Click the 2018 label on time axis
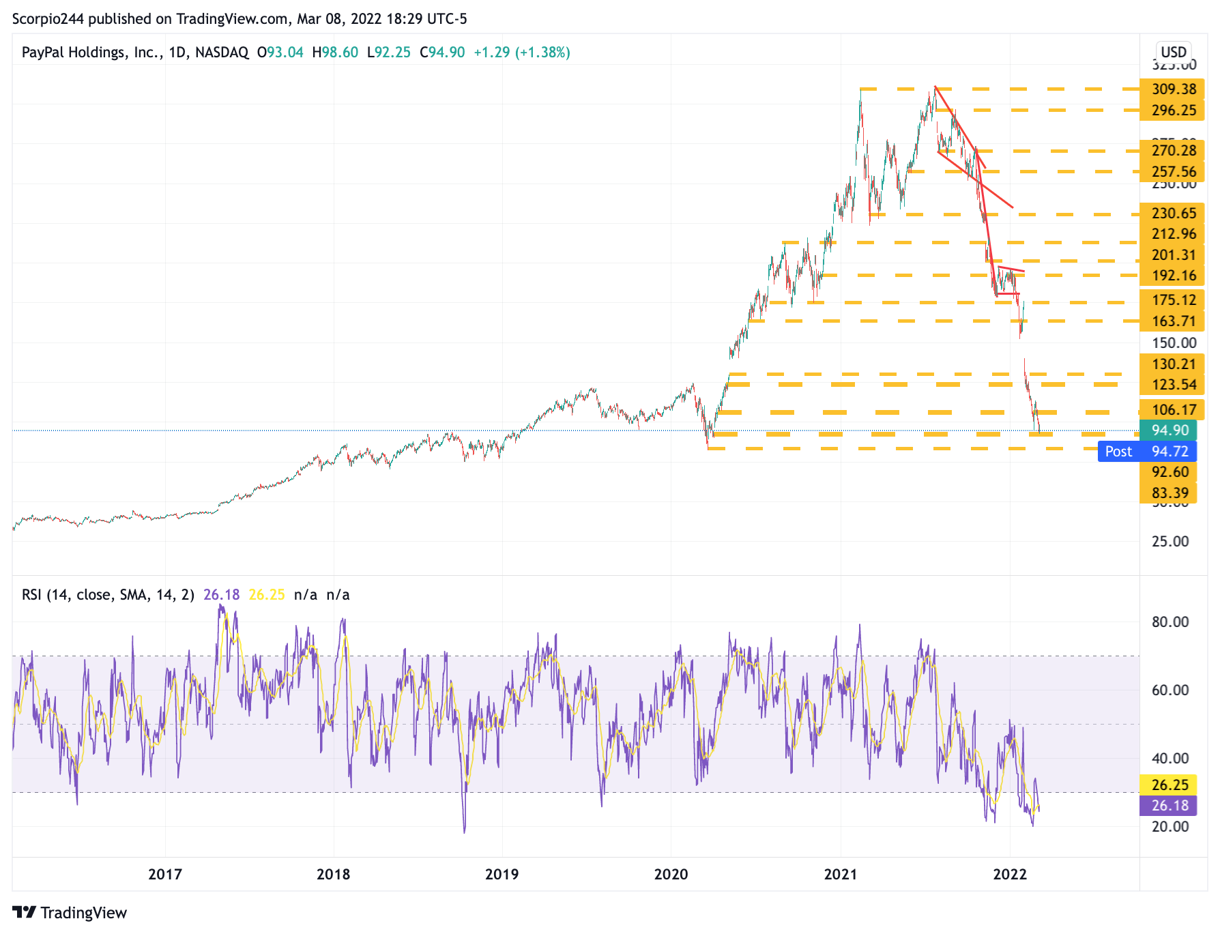The image size is (1220, 934). click(x=334, y=875)
